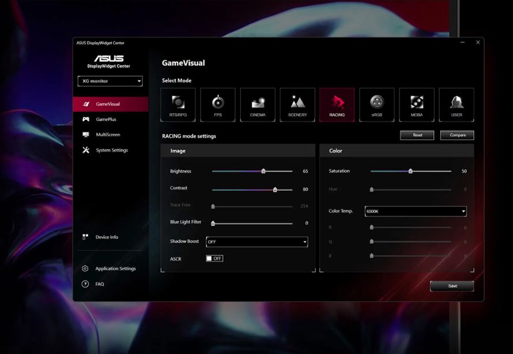Open the Color Temp. 6500K dropdown
The image size is (513, 354).
coord(415,211)
